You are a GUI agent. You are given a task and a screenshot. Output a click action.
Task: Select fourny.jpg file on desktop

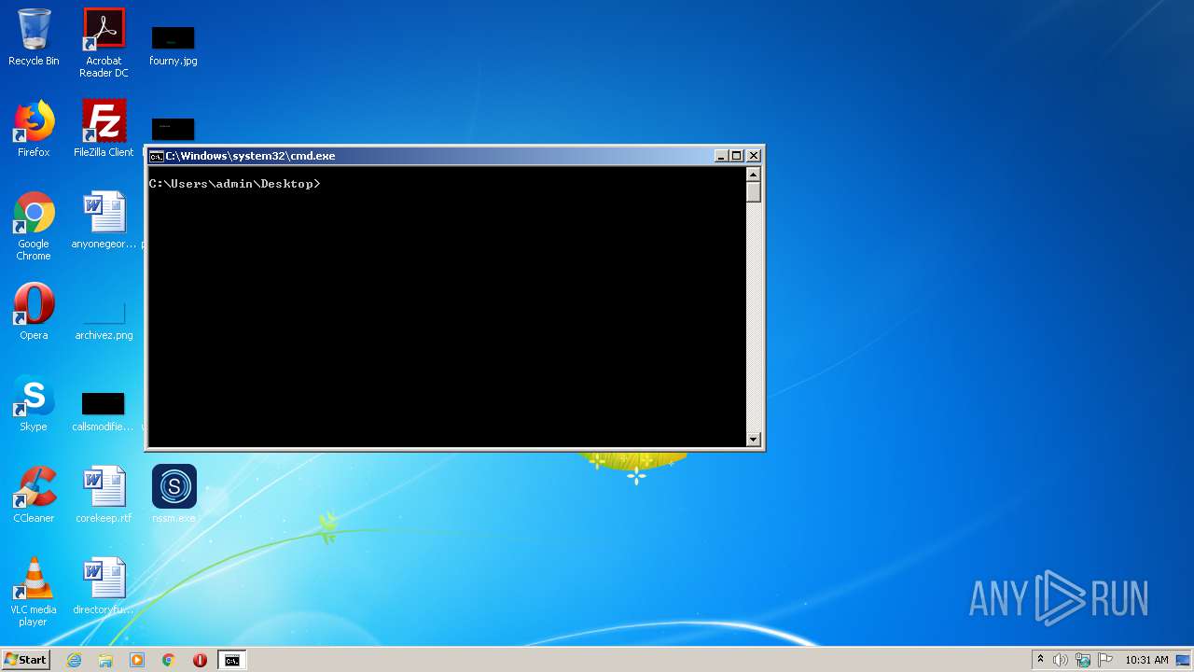click(173, 45)
